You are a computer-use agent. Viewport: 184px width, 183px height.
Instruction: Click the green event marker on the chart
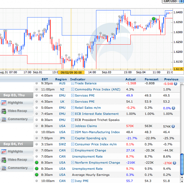tap(153, 19)
